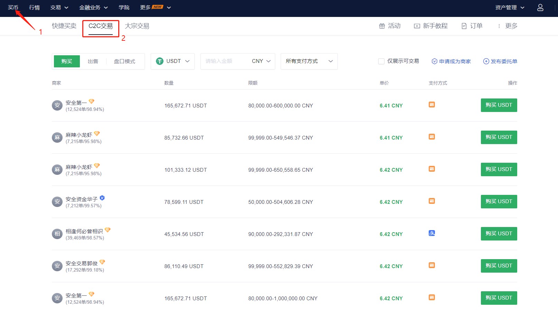Click the bank card icon in the 85,732.66 USDT row

pos(432,136)
